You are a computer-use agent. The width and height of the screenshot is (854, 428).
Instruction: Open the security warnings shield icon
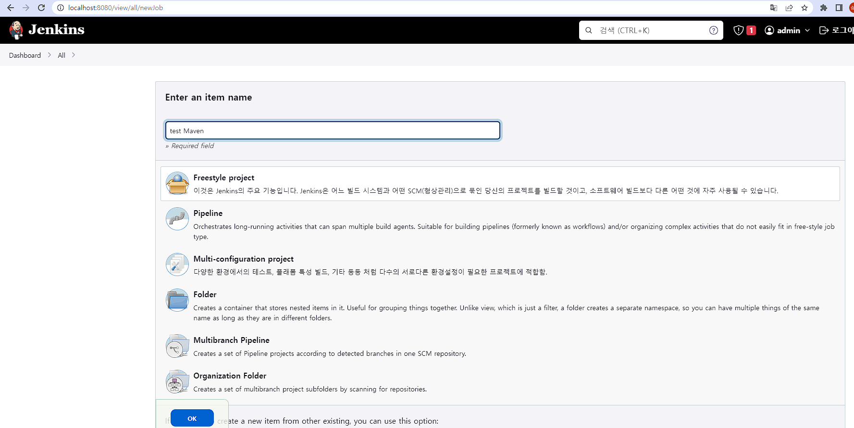click(739, 30)
